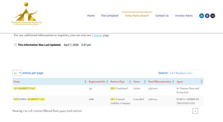Open the LinkedIn social icon

202,16
